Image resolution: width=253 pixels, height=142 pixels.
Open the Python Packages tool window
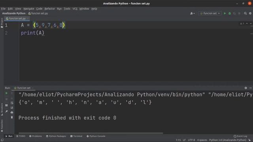click(x=56, y=136)
